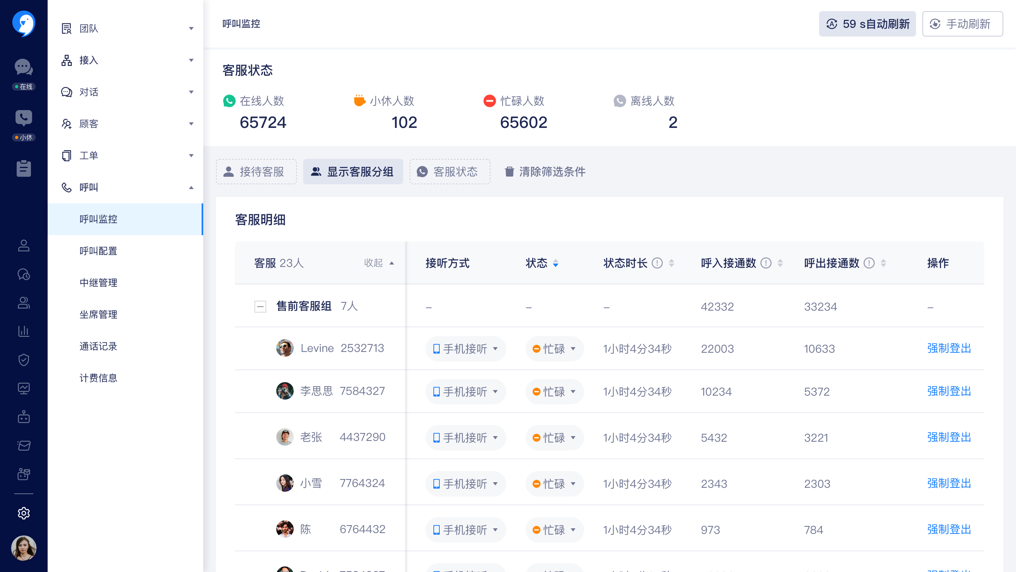1016x572 pixels.
Task: Open 李思思's 忙碌 status dropdown
Action: point(554,392)
